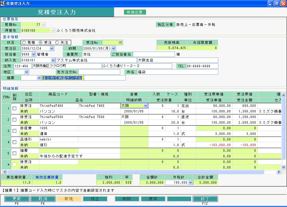Click the 修正 button

point(95,199)
